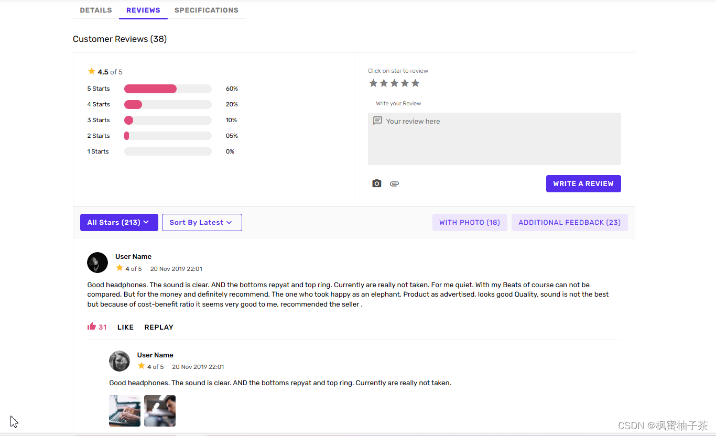
Task: Click LIKE on the first review
Action: [125, 327]
